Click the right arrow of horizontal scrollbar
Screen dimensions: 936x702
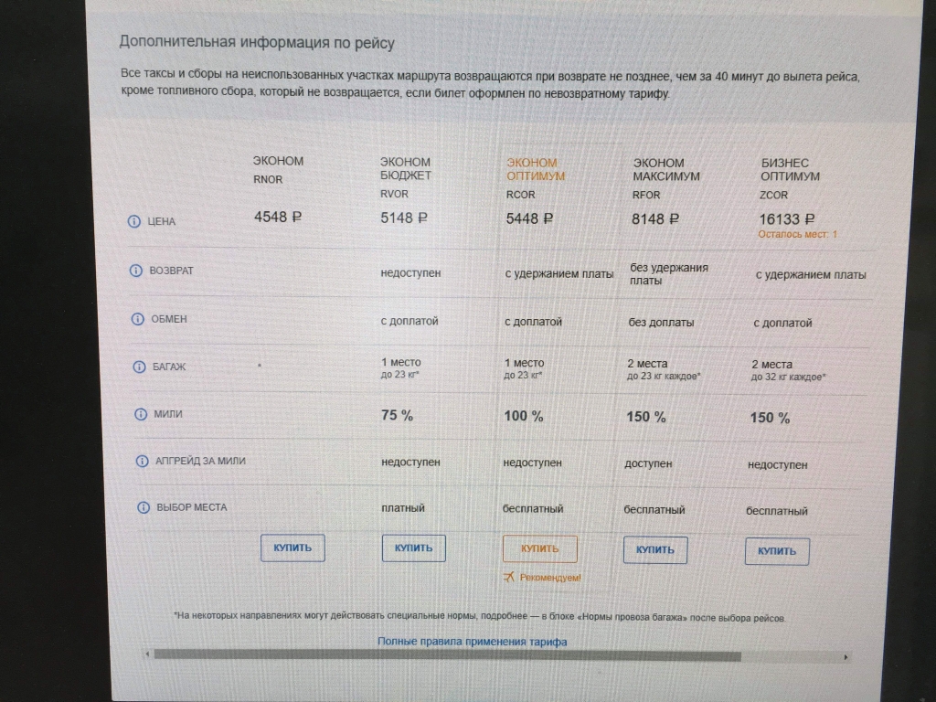coord(846,657)
